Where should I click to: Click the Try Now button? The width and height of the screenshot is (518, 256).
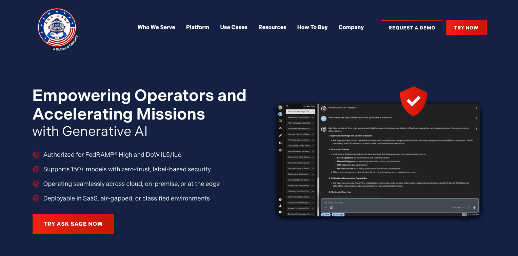click(466, 28)
